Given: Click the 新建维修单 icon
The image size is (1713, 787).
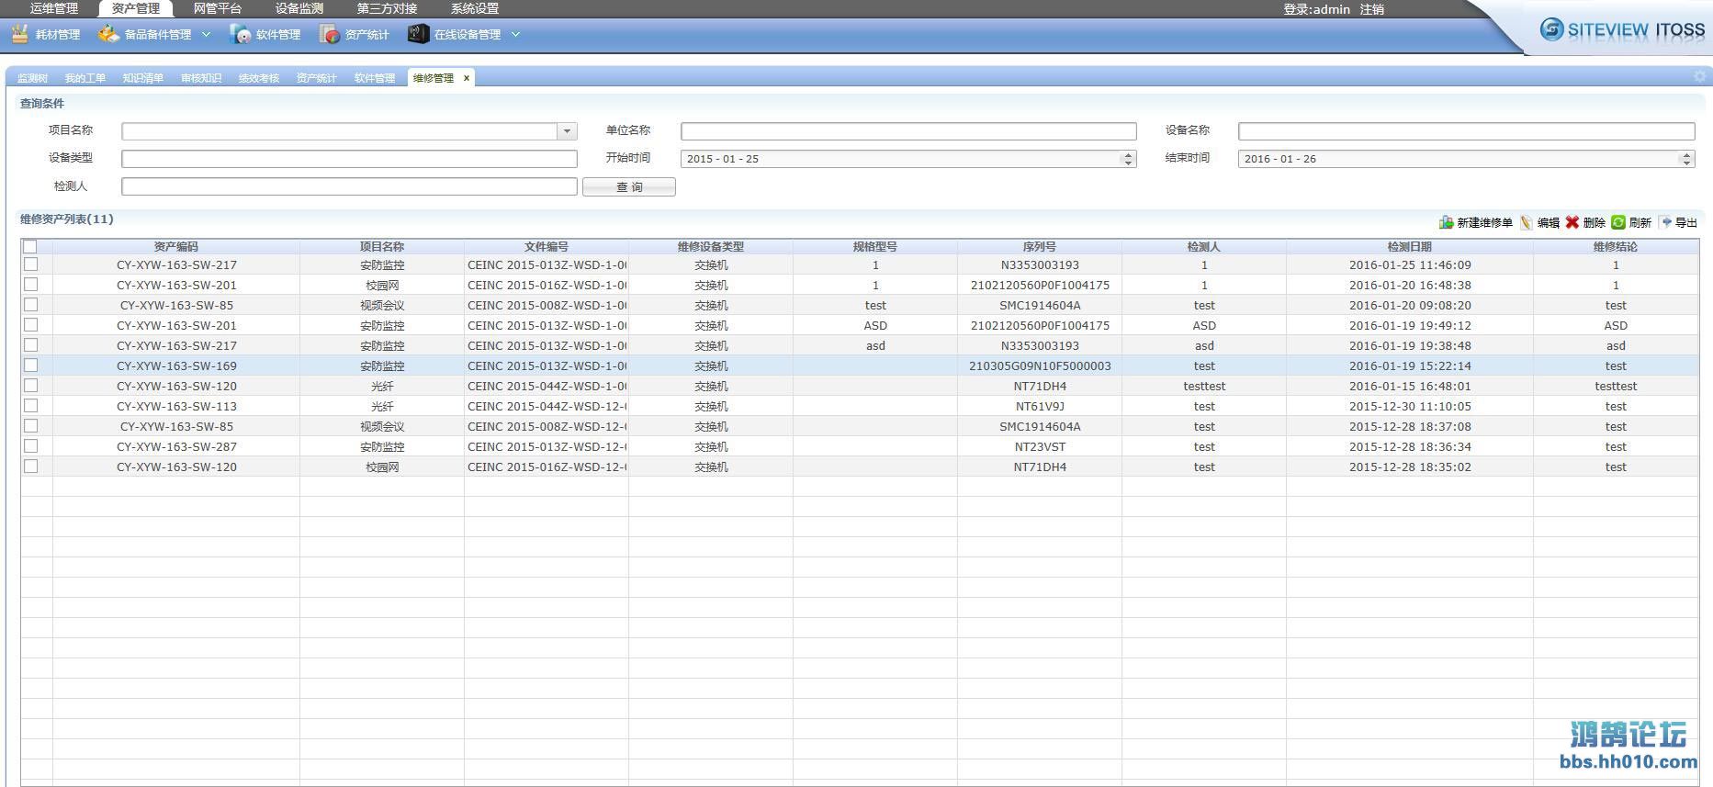Looking at the screenshot, I should coord(1446,222).
